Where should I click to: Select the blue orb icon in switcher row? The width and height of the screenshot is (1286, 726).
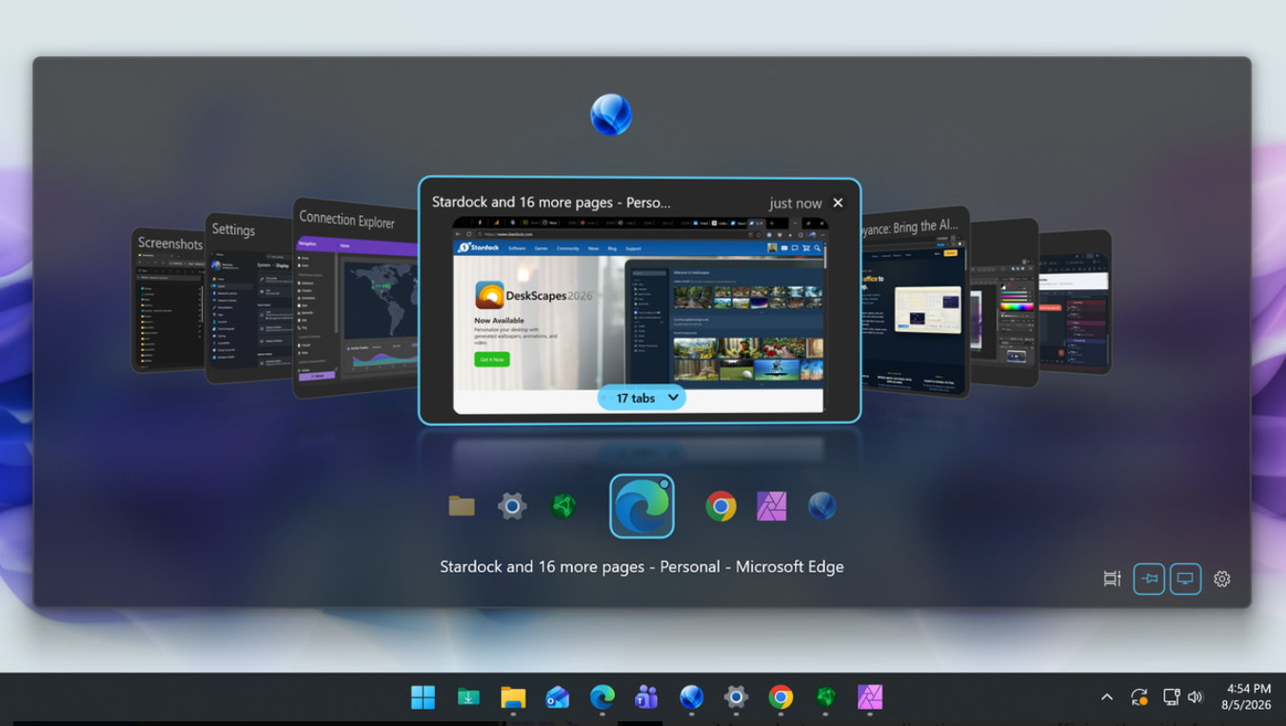pos(821,506)
